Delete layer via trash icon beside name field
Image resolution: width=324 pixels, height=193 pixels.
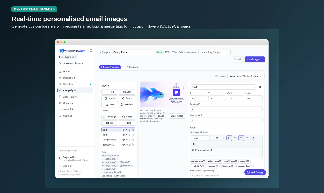click(x=260, y=87)
